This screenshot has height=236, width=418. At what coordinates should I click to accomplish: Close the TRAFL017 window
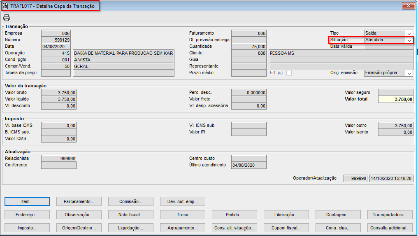[x=408, y=5]
